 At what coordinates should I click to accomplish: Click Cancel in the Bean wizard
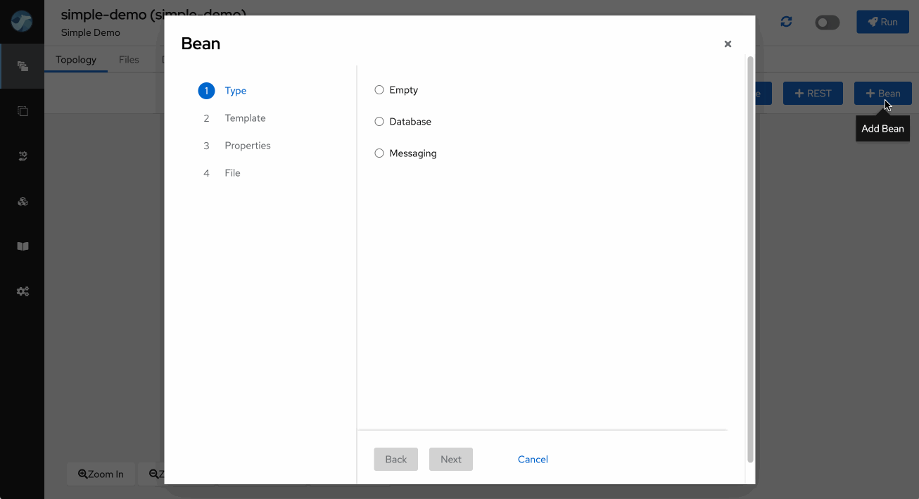tap(532, 460)
